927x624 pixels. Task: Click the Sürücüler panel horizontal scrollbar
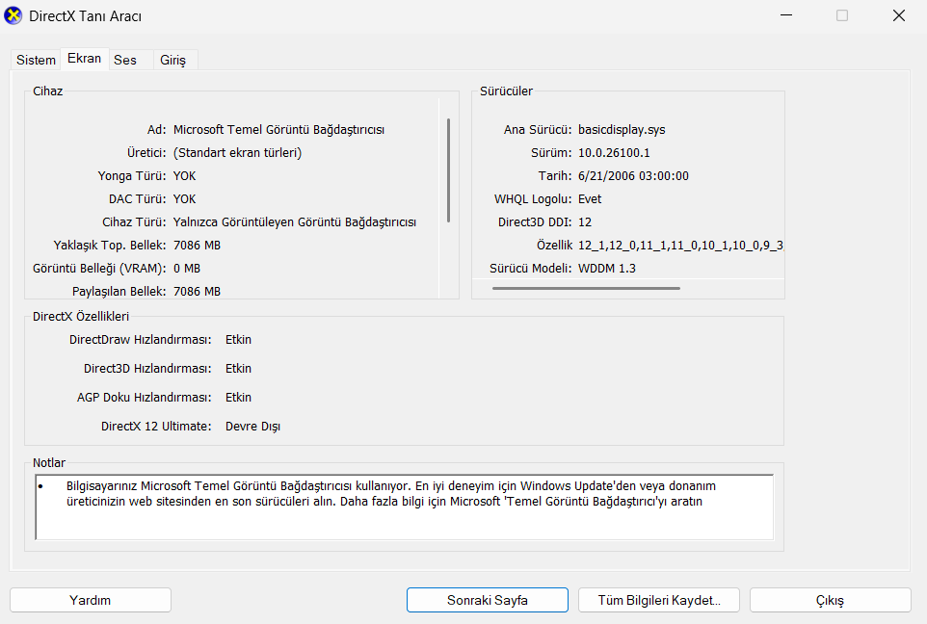(x=586, y=288)
